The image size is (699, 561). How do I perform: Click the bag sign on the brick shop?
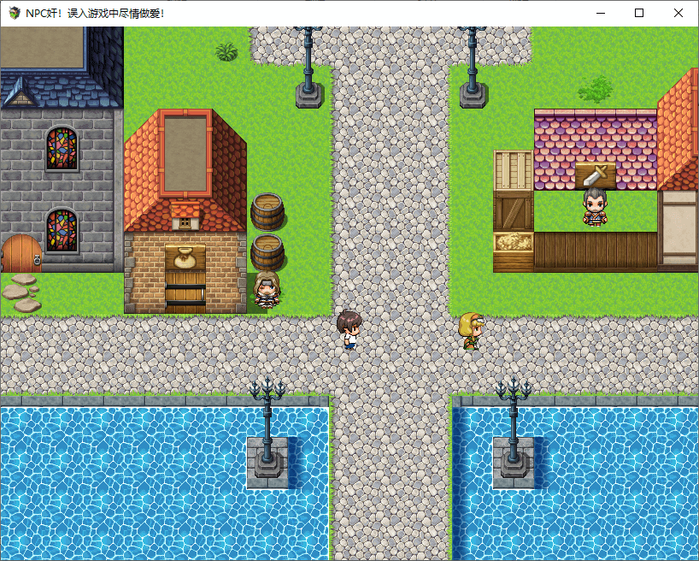pyautogui.click(x=185, y=257)
